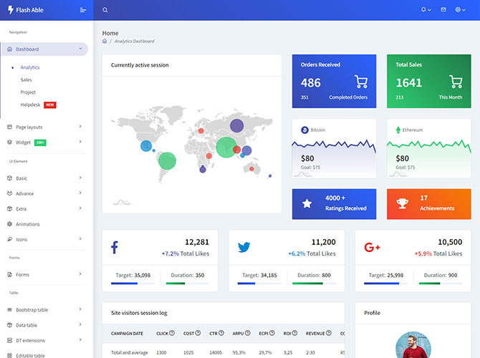
Task: Open Bootstrap table menu item
Action: [32, 309]
